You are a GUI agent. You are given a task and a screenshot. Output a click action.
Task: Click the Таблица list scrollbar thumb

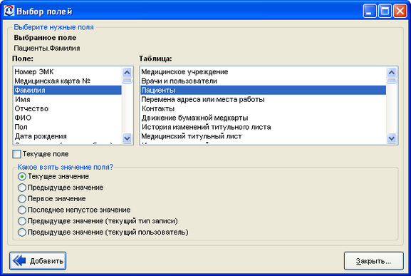tap(392, 81)
